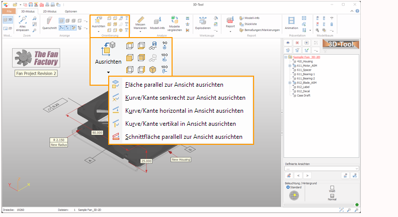Click the Modell-Info icon in Analyse group

tap(157, 22)
